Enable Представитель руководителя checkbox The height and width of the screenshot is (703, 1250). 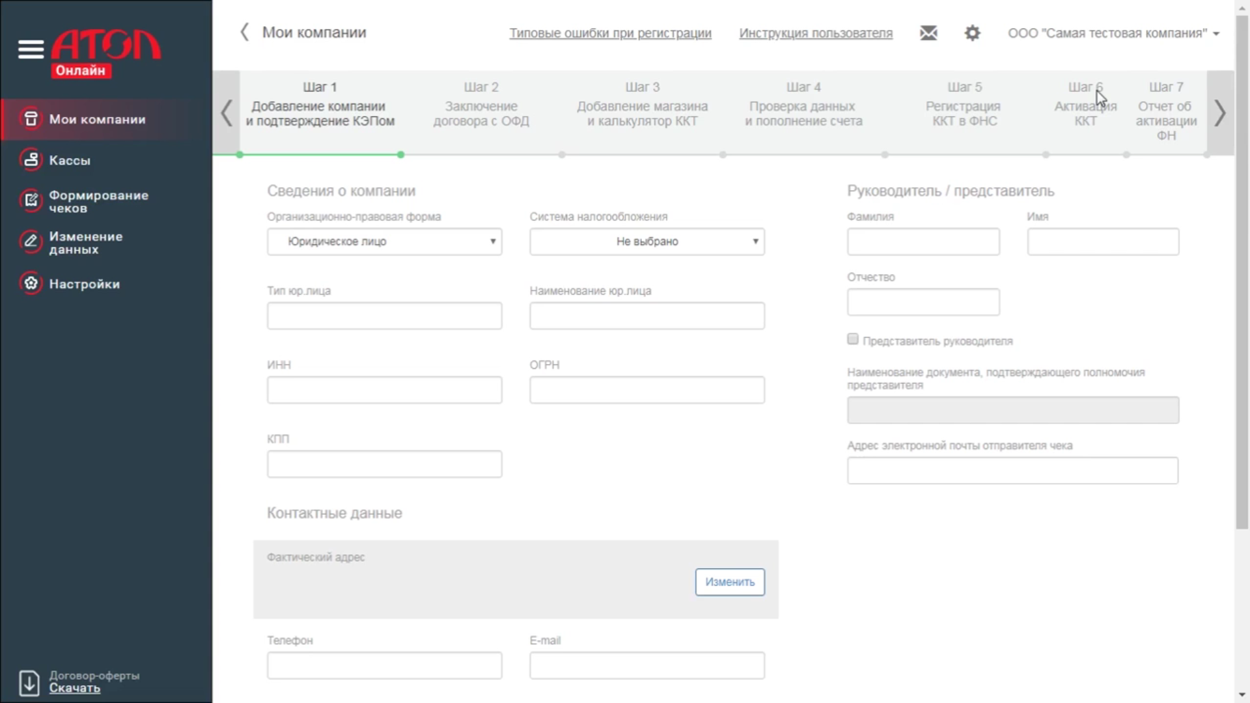pyautogui.click(x=853, y=339)
